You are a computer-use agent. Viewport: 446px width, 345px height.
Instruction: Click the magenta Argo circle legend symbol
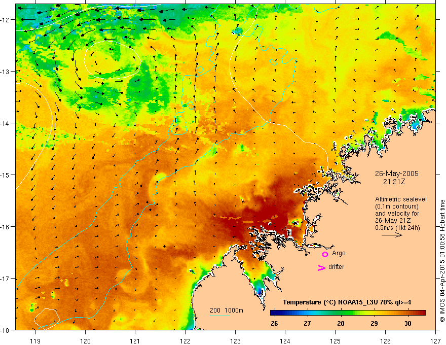pyautogui.click(x=325, y=255)
